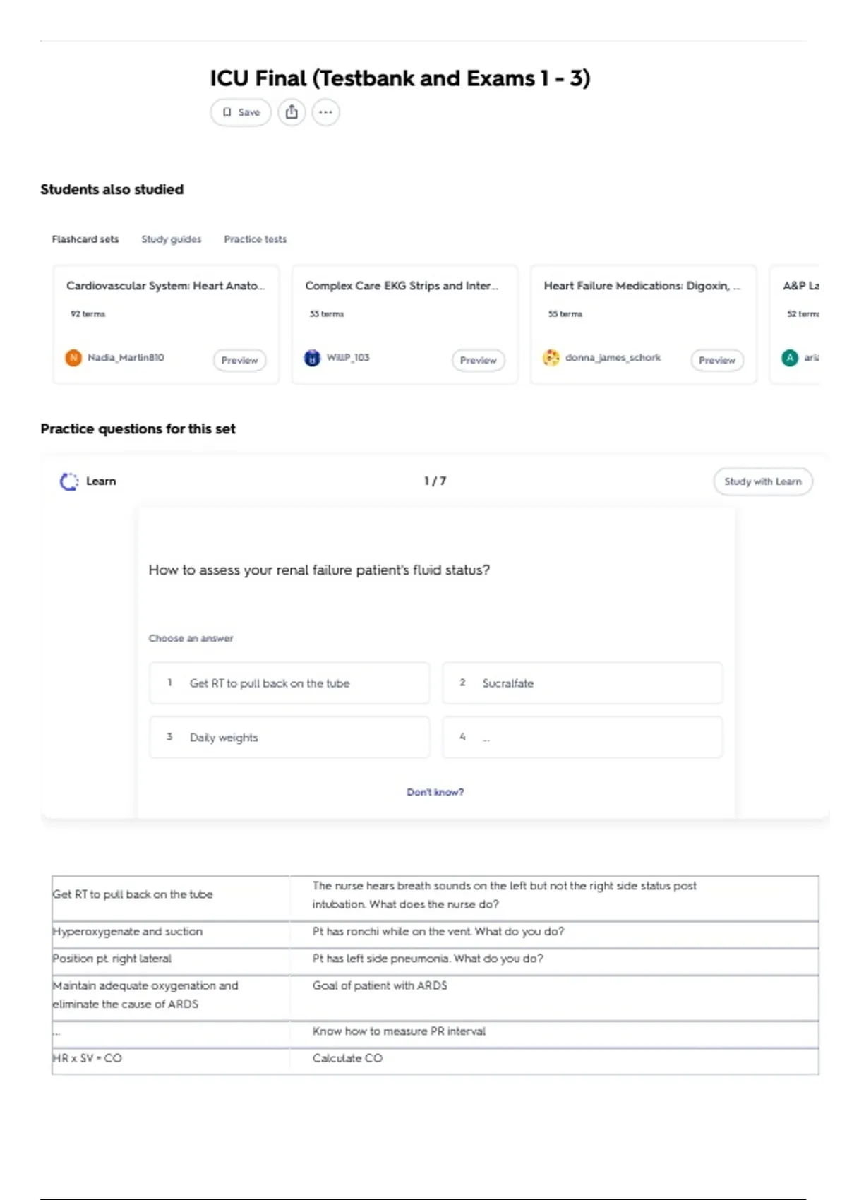
Task: Click the Study with Learn button
Action: (x=763, y=481)
